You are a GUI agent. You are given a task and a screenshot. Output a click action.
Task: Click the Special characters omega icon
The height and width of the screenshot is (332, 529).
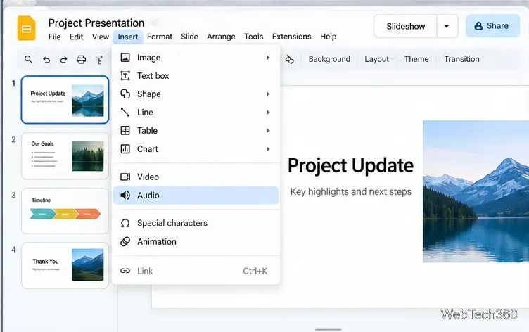tap(125, 223)
